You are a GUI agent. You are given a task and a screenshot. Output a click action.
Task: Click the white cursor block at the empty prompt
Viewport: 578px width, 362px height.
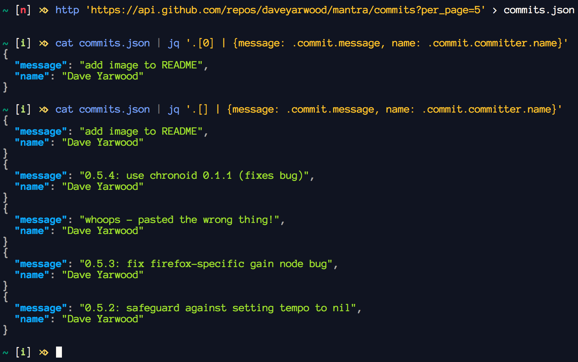click(59, 352)
